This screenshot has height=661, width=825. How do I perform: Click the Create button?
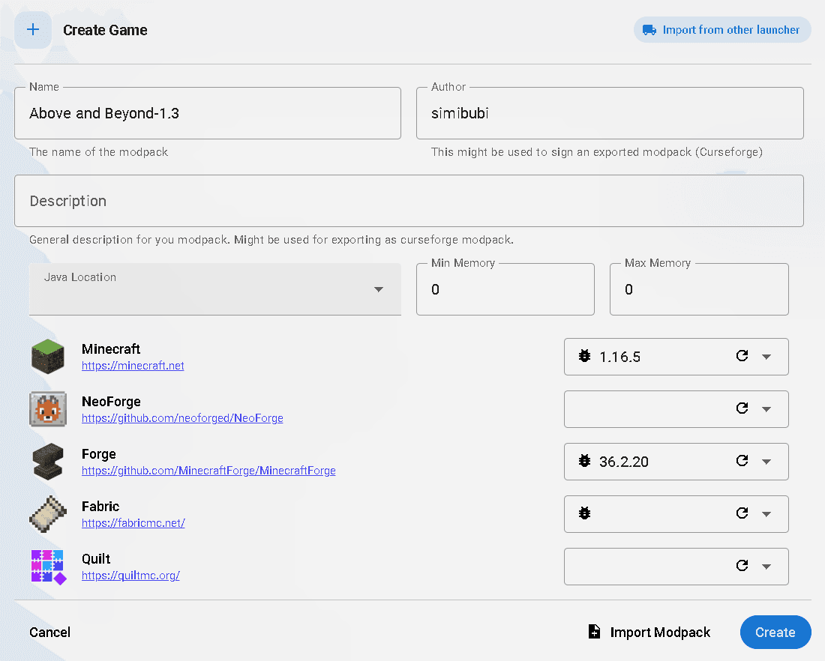pyautogui.click(x=775, y=632)
